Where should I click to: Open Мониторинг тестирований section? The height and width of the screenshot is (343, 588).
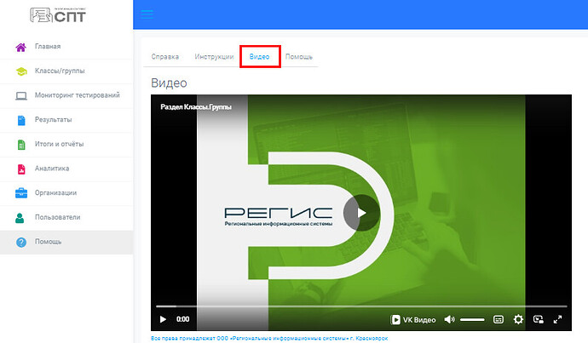coord(77,94)
